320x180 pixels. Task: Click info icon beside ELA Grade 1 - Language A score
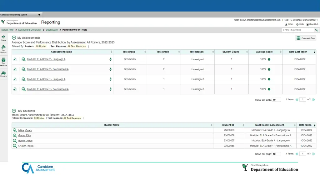pos(269,79)
